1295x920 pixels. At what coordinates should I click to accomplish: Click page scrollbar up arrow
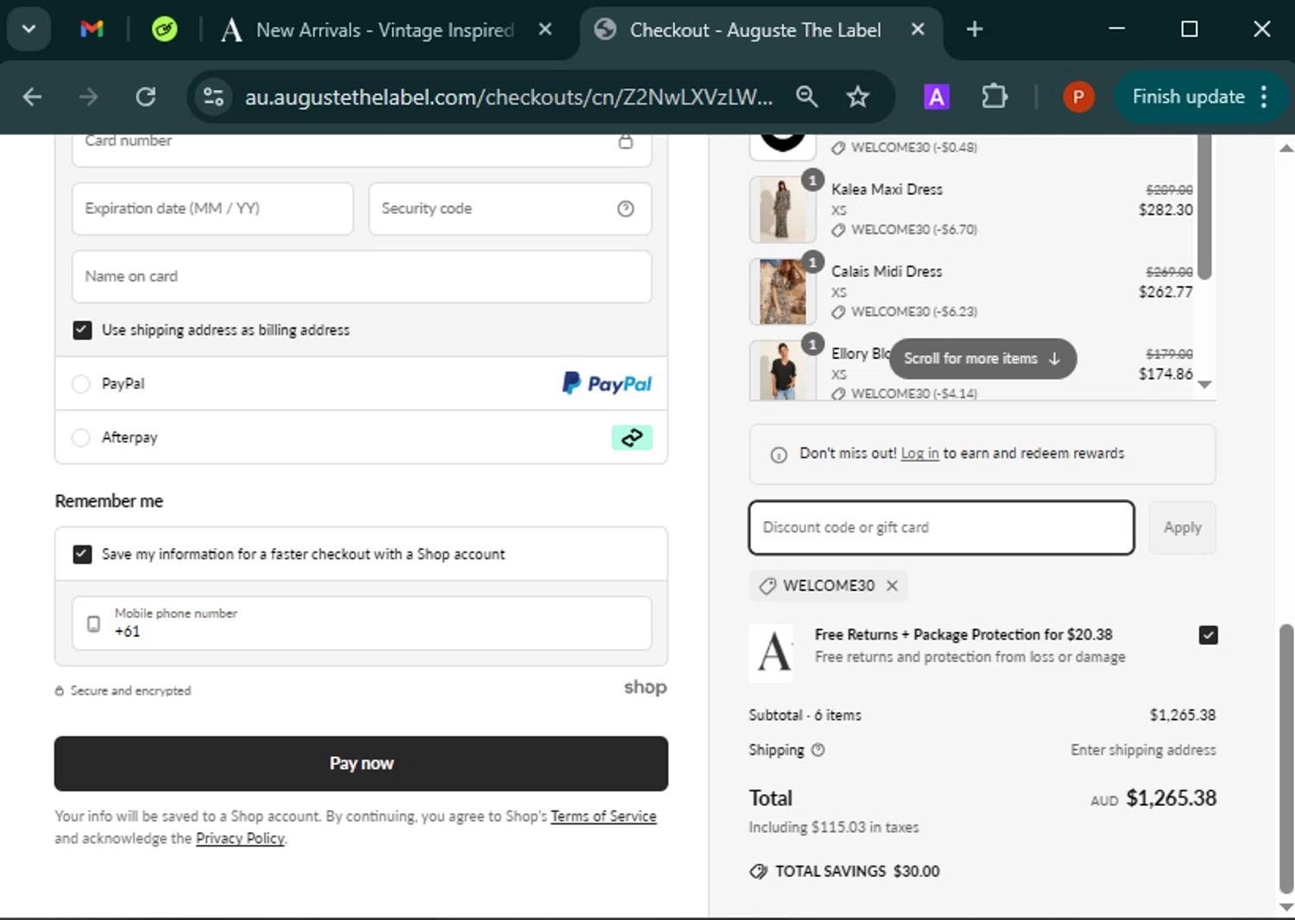[x=1286, y=148]
